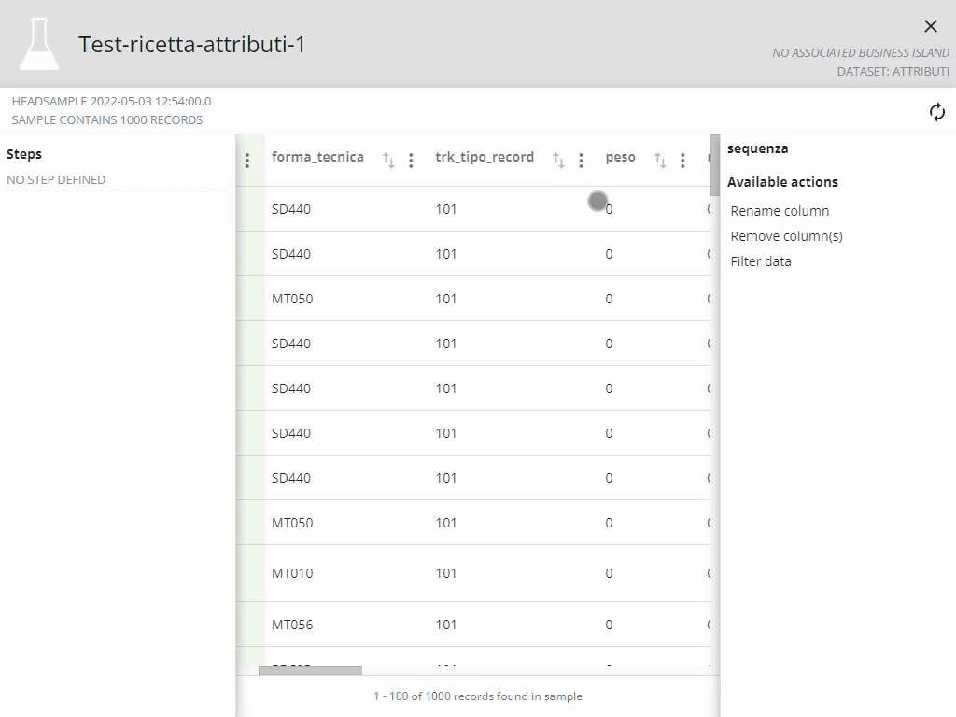The width and height of the screenshot is (956, 717).
Task: Open forma_tecnica column options menu
Action: click(x=411, y=161)
